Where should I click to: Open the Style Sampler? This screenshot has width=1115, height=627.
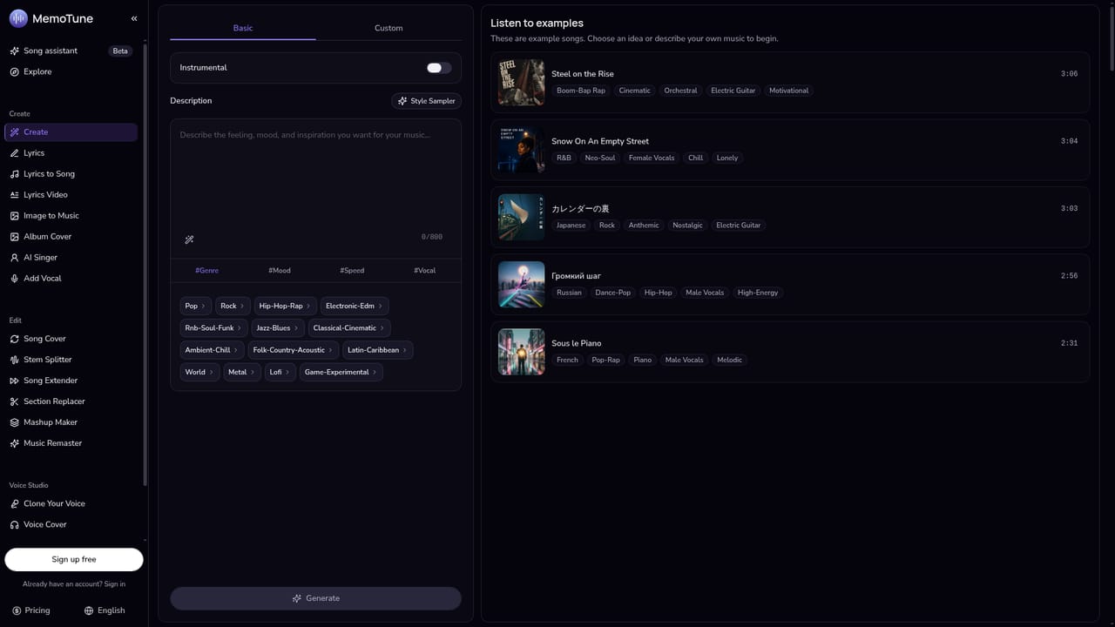pyautogui.click(x=427, y=101)
